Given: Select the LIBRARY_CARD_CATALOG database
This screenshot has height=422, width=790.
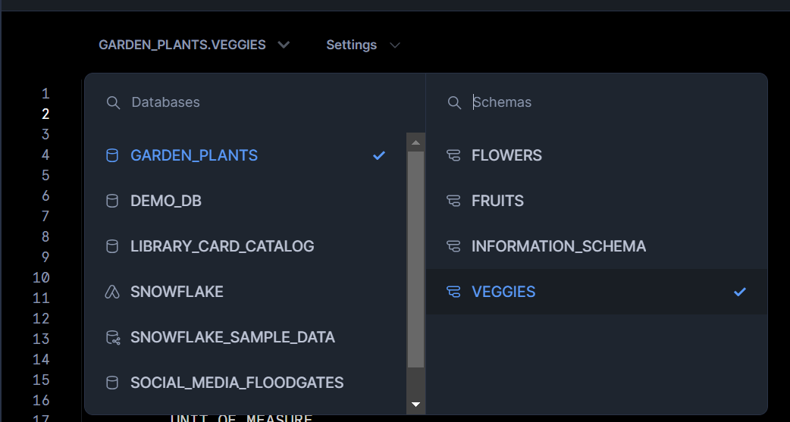Looking at the screenshot, I should tap(246, 246).
